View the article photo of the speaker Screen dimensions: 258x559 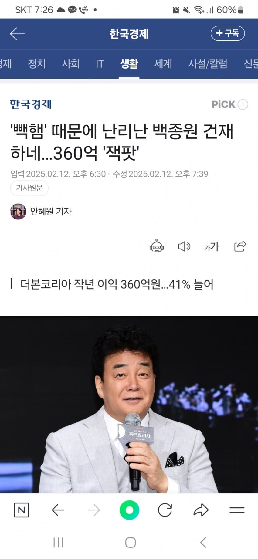coord(129,404)
